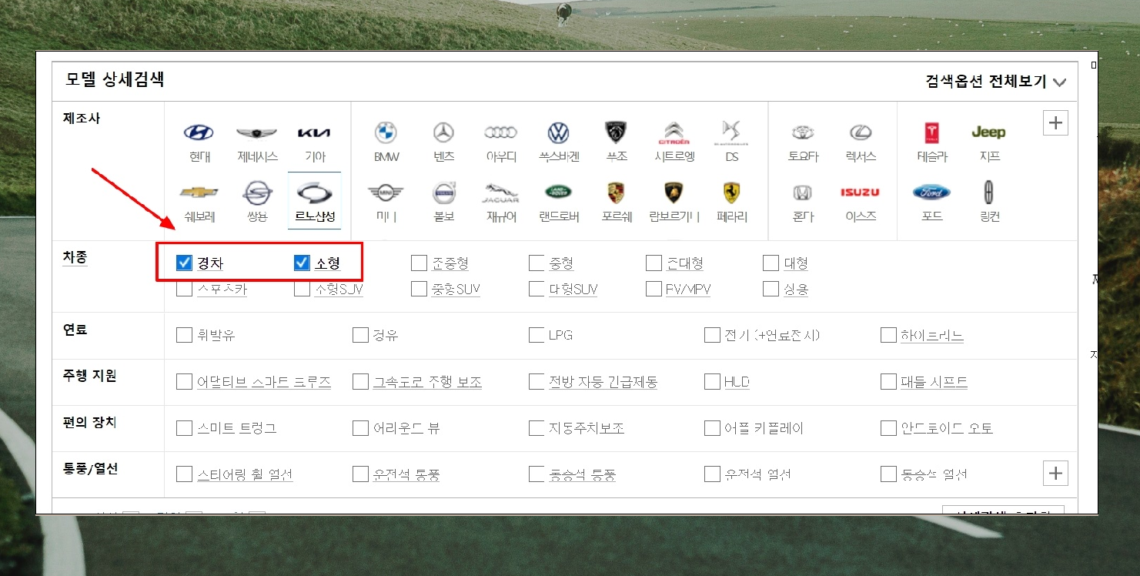The image size is (1140, 576).
Task: Check the 휘발유 fuel checkbox
Action: tap(184, 335)
